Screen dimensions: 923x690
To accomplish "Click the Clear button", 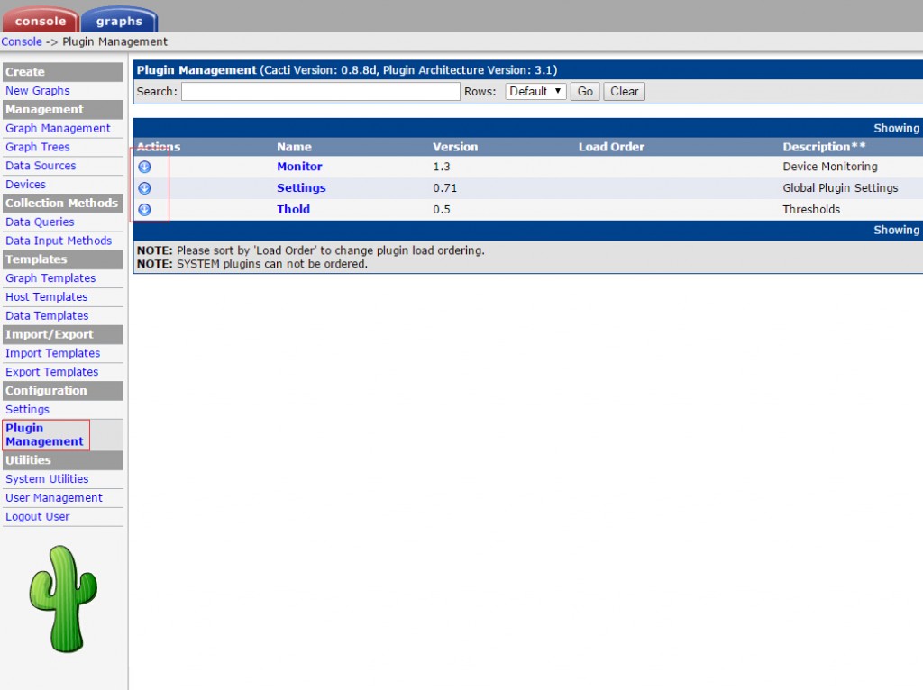I will click(624, 91).
